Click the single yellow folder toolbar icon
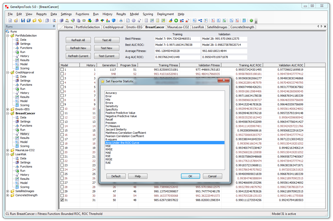The width and height of the screenshot is (333, 221). [34, 20]
